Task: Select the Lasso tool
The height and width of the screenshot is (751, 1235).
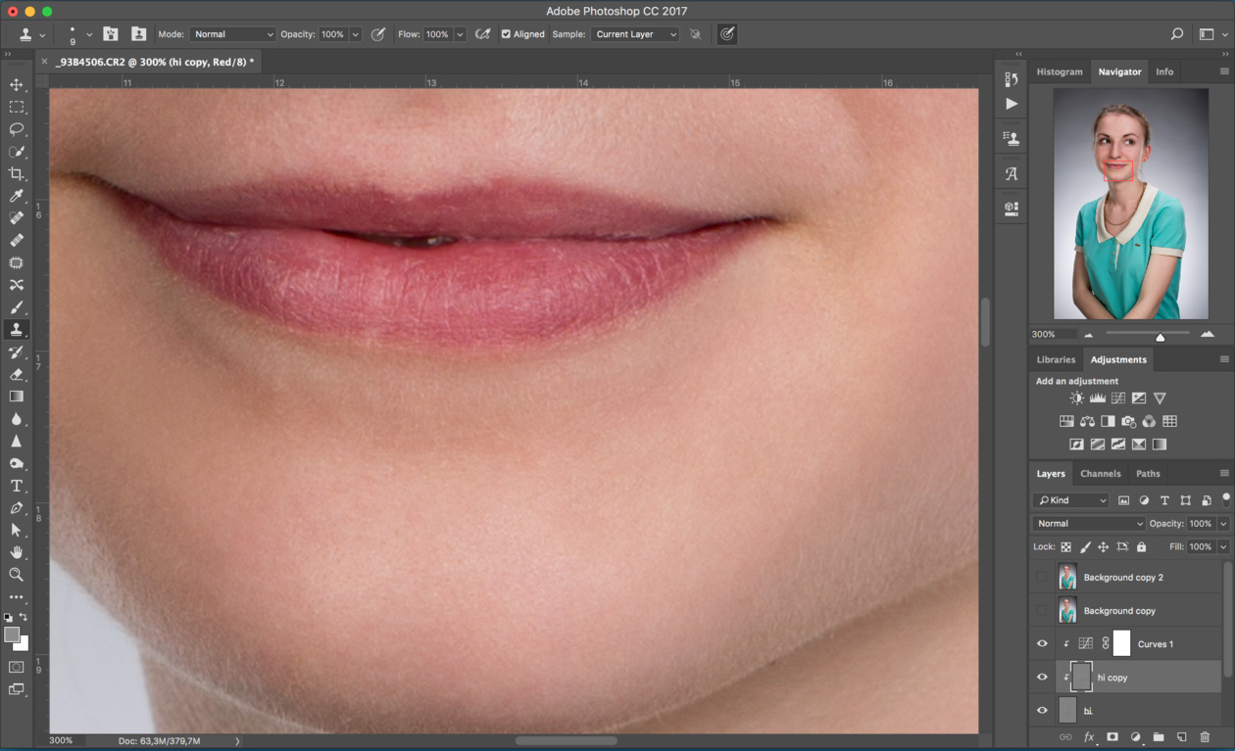Action: [x=17, y=129]
